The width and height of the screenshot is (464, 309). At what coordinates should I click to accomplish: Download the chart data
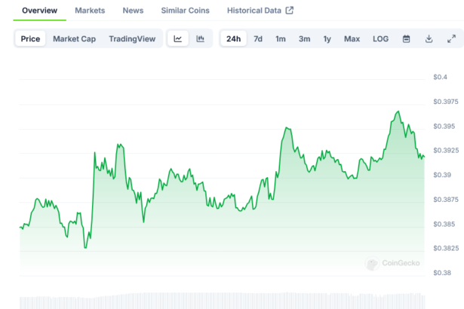point(429,38)
